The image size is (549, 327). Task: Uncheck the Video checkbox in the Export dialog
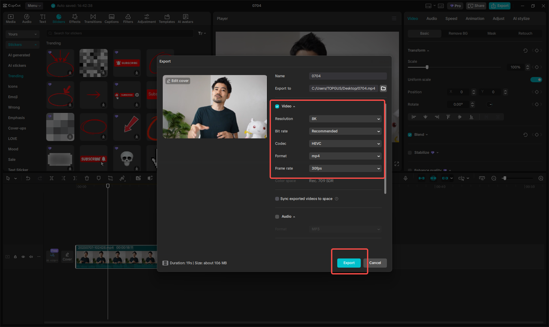click(x=277, y=106)
